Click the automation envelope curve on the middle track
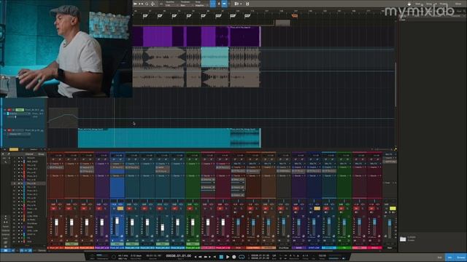Viewport: 467px width, 262px height. [x=63, y=118]
